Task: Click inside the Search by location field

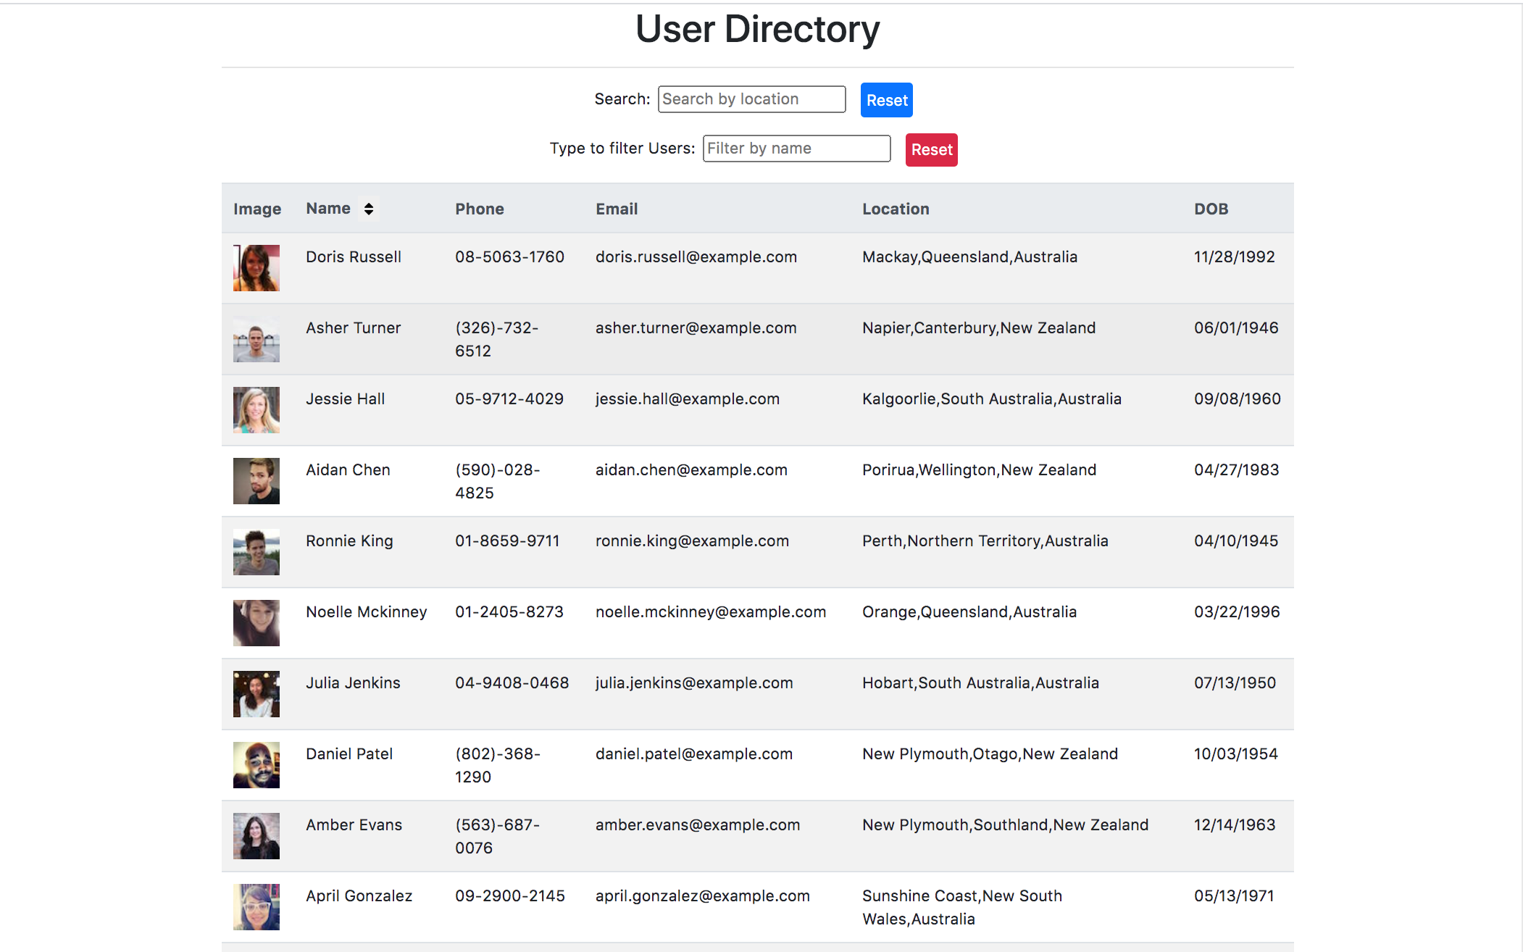Action: pos(751,99)
